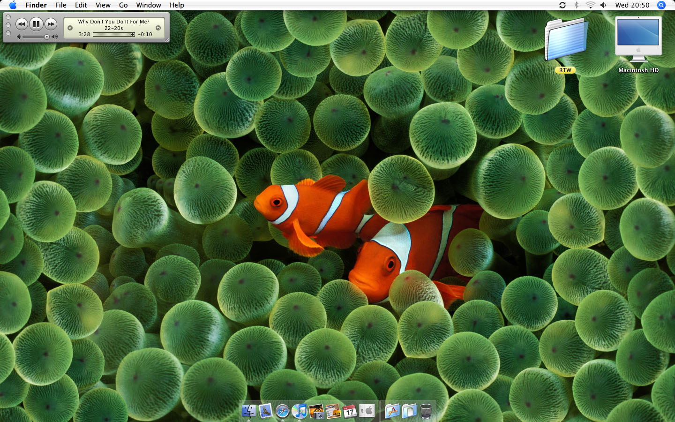Image resolution: width=675 pixels, height=422 pixels.
Task: Open the Window menu
Action: 149,5
